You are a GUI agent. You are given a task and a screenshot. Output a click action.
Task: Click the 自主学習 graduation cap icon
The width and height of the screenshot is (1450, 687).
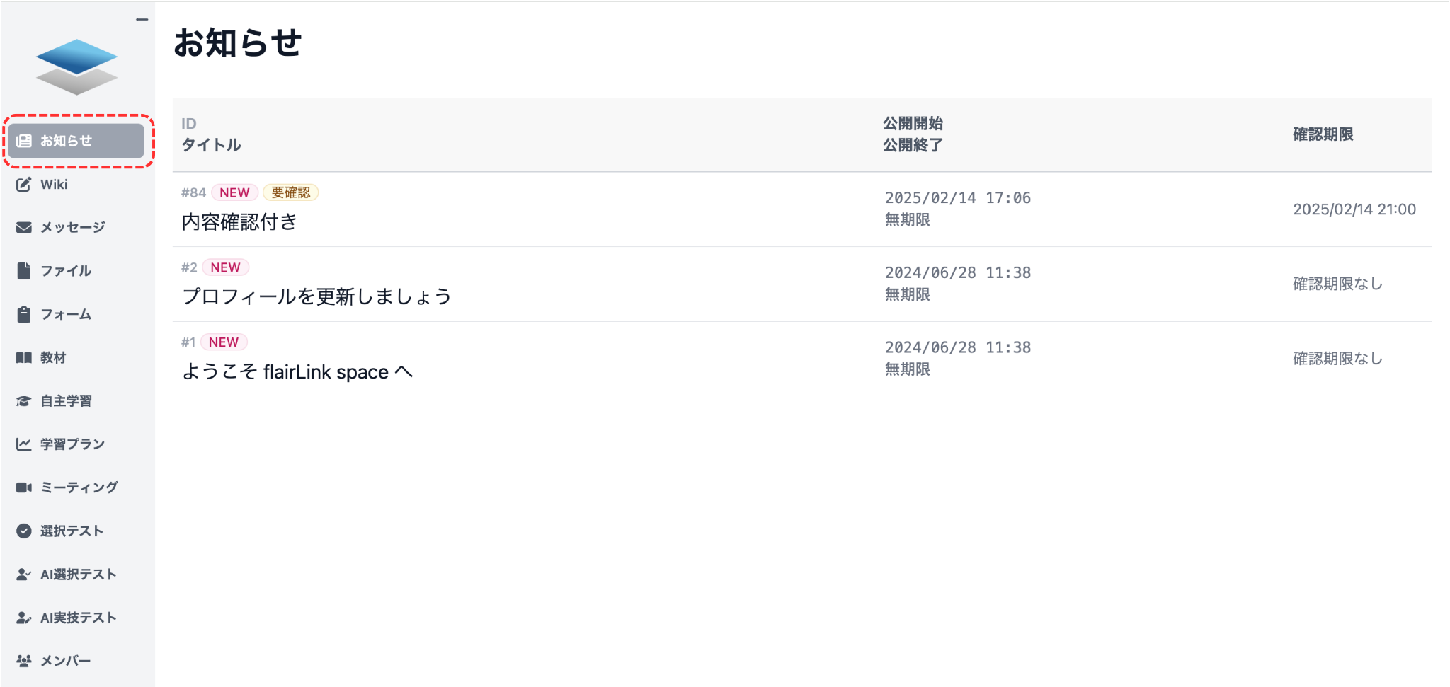tap(24, 401)
